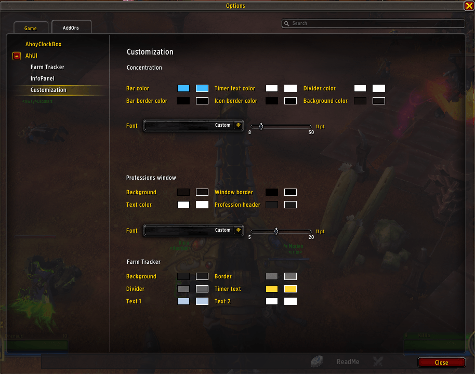
Task: Select AhoyClockBox in the addon list
Action: 43,44
